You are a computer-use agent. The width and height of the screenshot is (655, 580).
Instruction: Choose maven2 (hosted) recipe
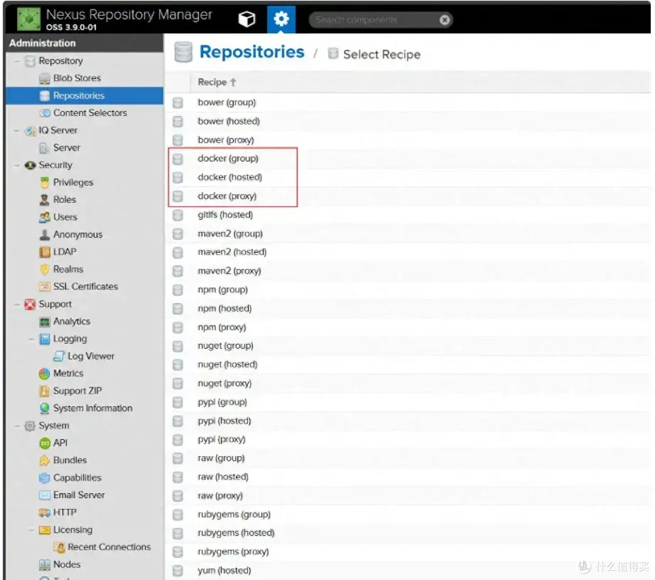408,252
